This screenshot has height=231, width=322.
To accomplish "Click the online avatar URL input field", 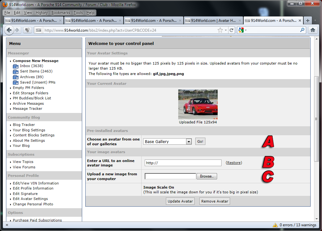I will [183, 163].
